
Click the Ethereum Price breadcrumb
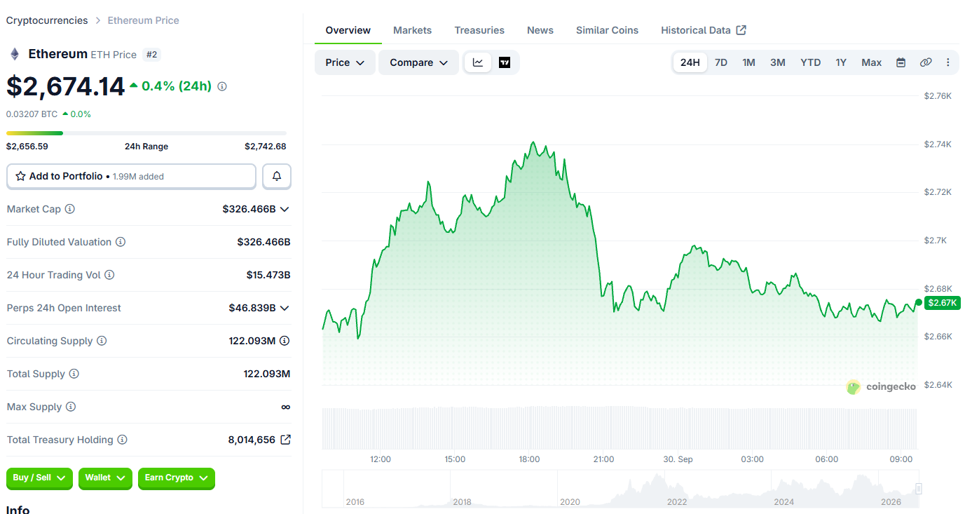pos(143,20)
